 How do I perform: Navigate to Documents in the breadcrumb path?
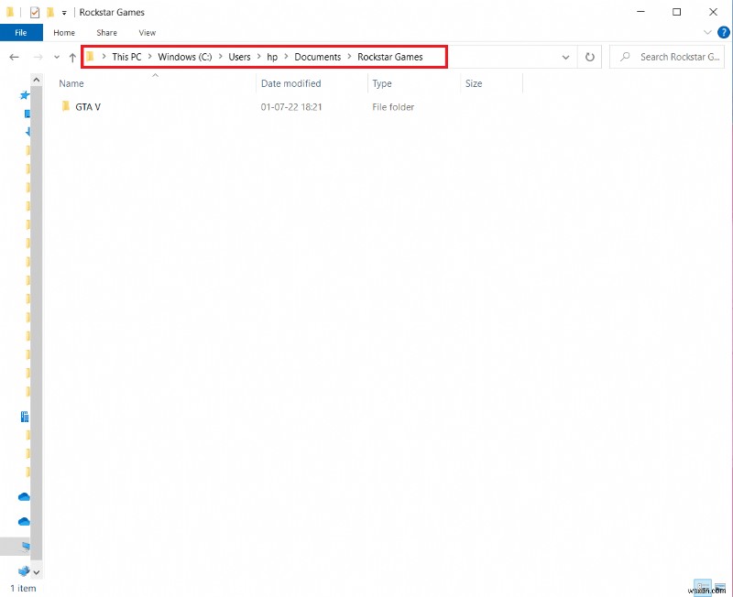[x=317, y=57]
